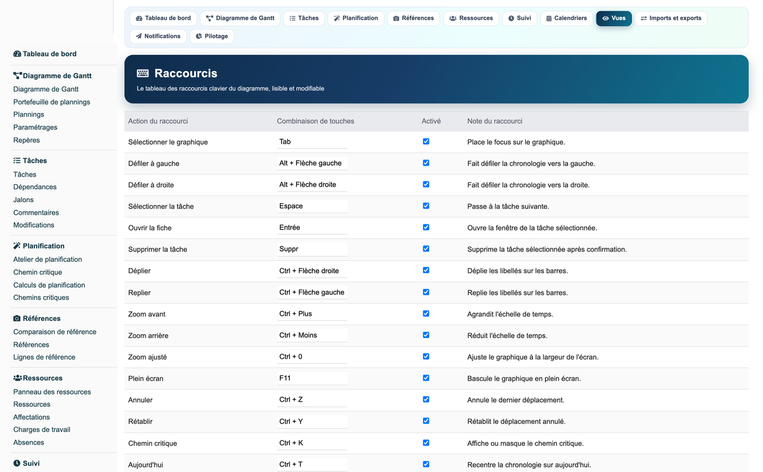Click the Activé column header
Screen dimensions: 763x472
(x=431, y=121)
